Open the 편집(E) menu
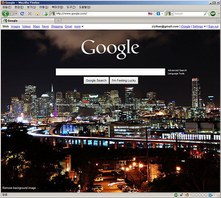 pos(19,7)
